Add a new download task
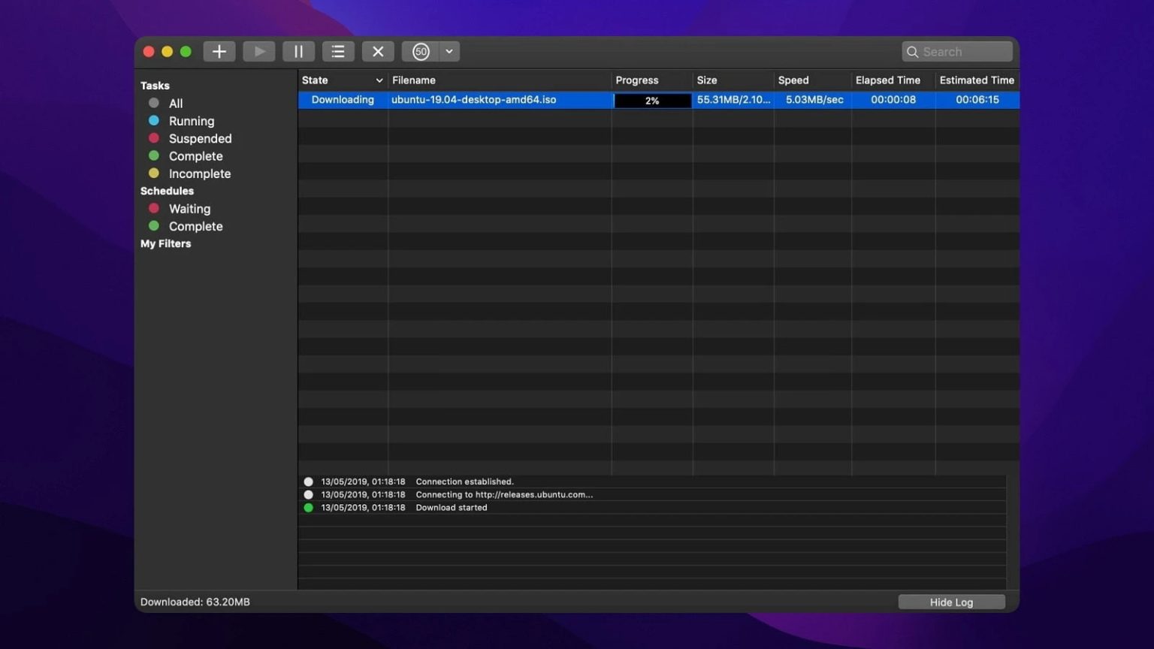The image size is (1154, 649). tap(219, 51)
